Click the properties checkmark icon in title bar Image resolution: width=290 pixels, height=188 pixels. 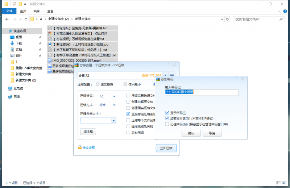click(x=14, y=4)
